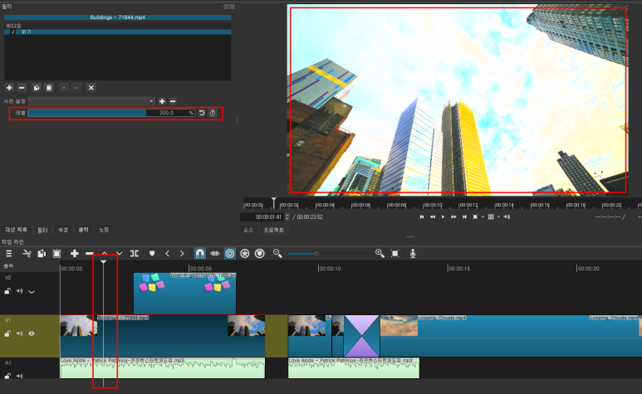The width and height of the screenshot is (642, 394).
Task: Delete the preset with the minus button
Action: tap(173, 101)
